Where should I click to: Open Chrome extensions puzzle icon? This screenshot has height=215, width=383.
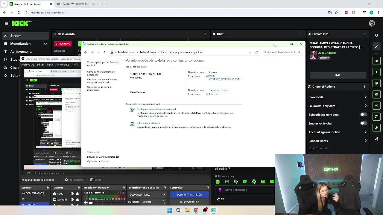(354, 13)
